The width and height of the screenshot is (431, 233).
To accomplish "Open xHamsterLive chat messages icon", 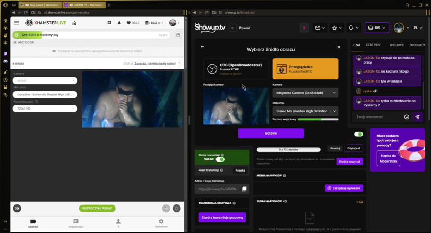I will 109,23.
